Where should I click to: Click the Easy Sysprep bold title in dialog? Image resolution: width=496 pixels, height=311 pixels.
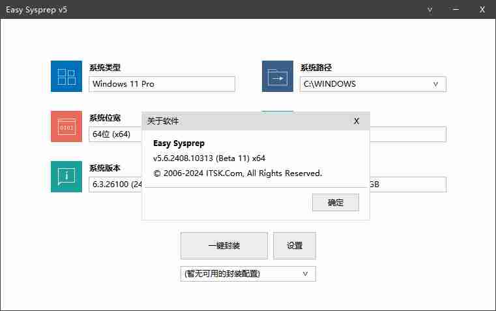(179, 143)
